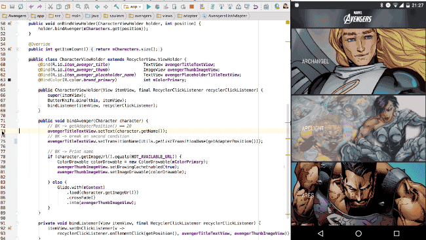Tap the Marvel Avengers logo in app header
The image size is (426, 240).
click(358, 18)
